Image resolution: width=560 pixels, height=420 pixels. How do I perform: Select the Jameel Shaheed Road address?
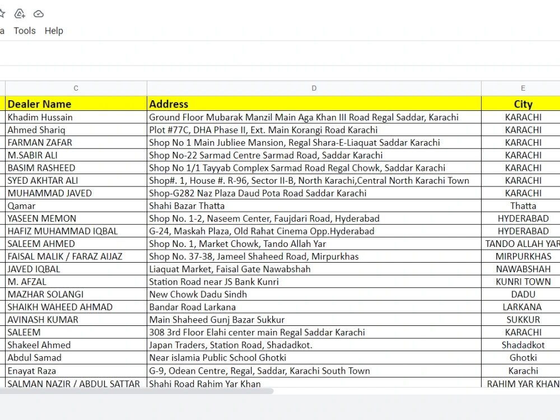pyautogui.click(x=314, y=256)
